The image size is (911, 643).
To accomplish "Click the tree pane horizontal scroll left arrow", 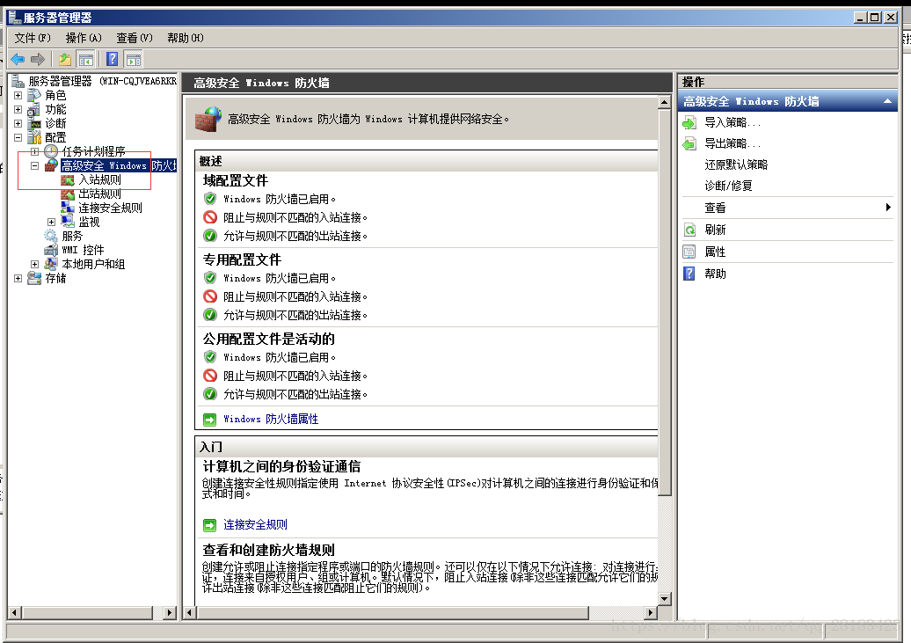I will [15, 612].
